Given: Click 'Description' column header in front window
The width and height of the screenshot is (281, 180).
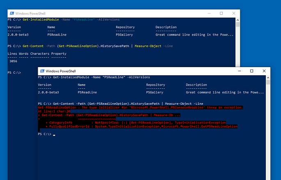Looking at the screenshot, I should pos(196,85).
